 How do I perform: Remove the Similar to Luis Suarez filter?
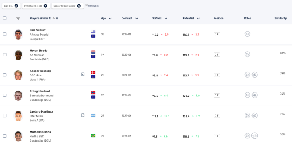(79, 6)
